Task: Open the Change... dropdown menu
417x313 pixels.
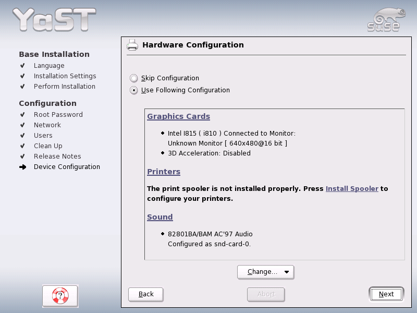Action: tap(265, 272)
